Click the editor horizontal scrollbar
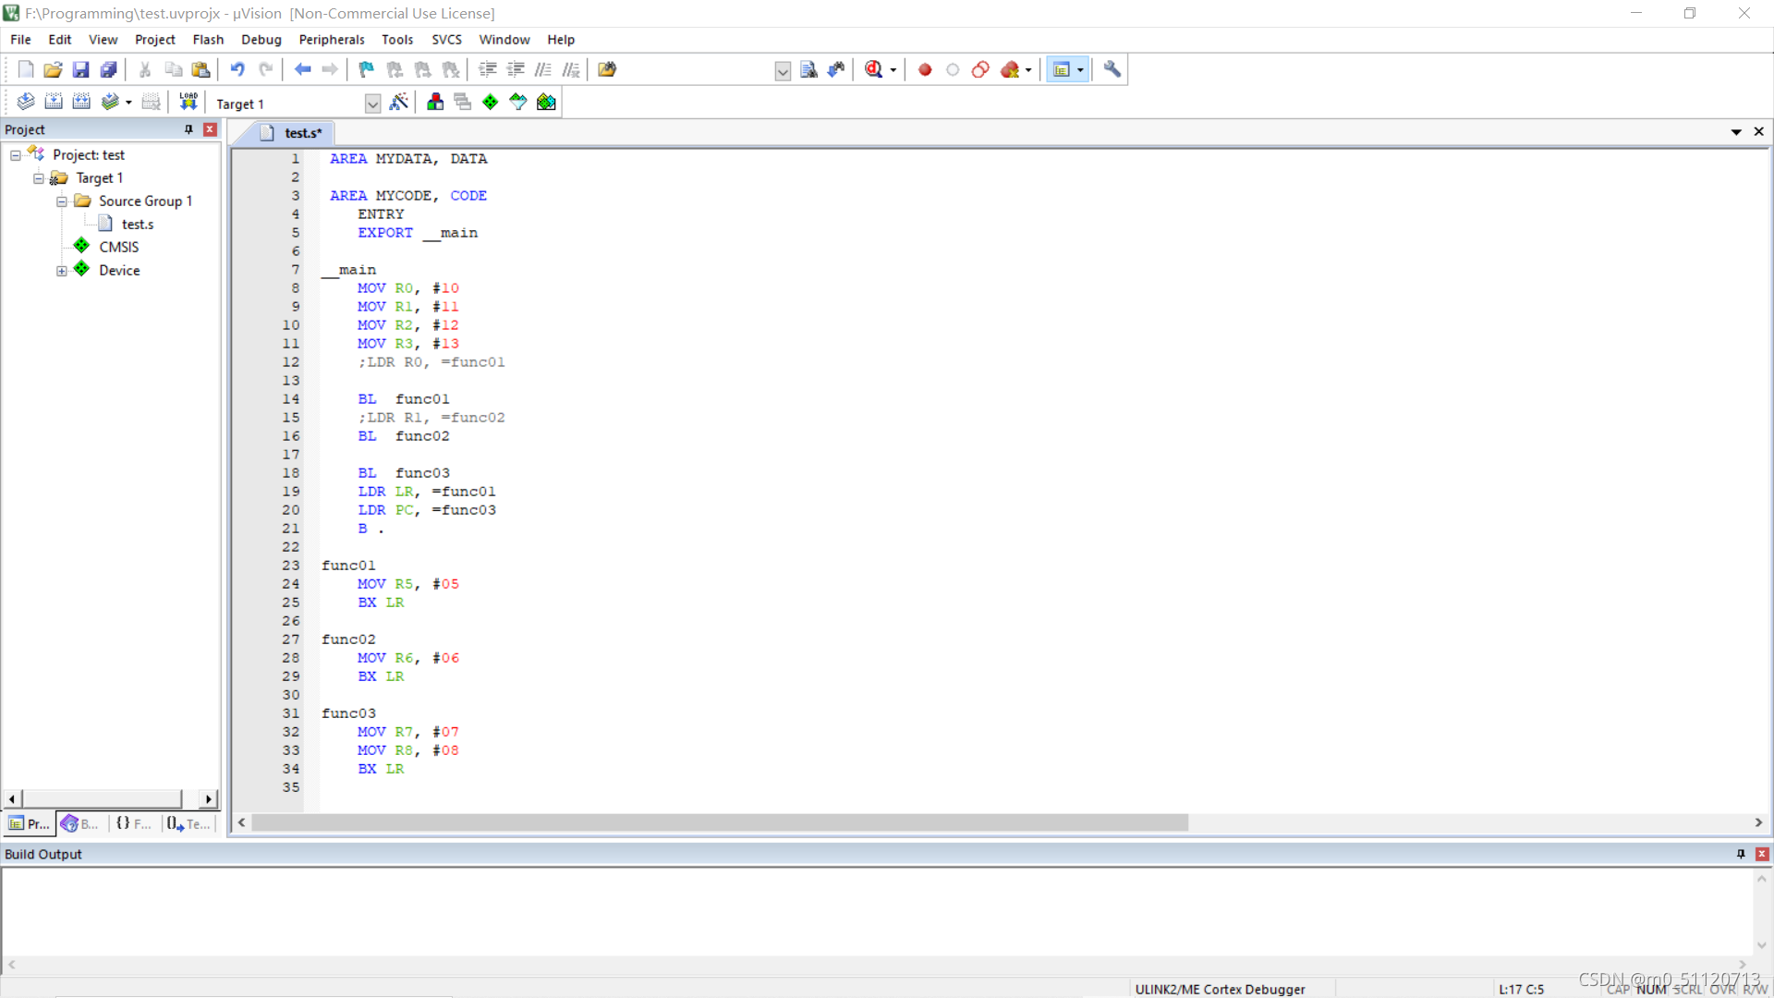Viewport: 1774px width, 998px height. pyautogui.click(x=719, y=822)
